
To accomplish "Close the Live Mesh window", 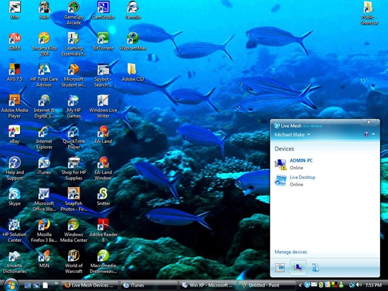I will [x=369, y=122].
